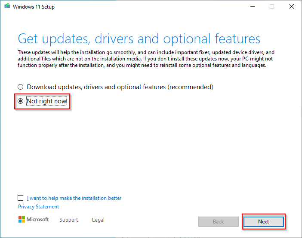Image resolution: width=302 pixels, height=238 pixels.
Task: Click the Windows 11 Setup title text
Action: (34, 7)
